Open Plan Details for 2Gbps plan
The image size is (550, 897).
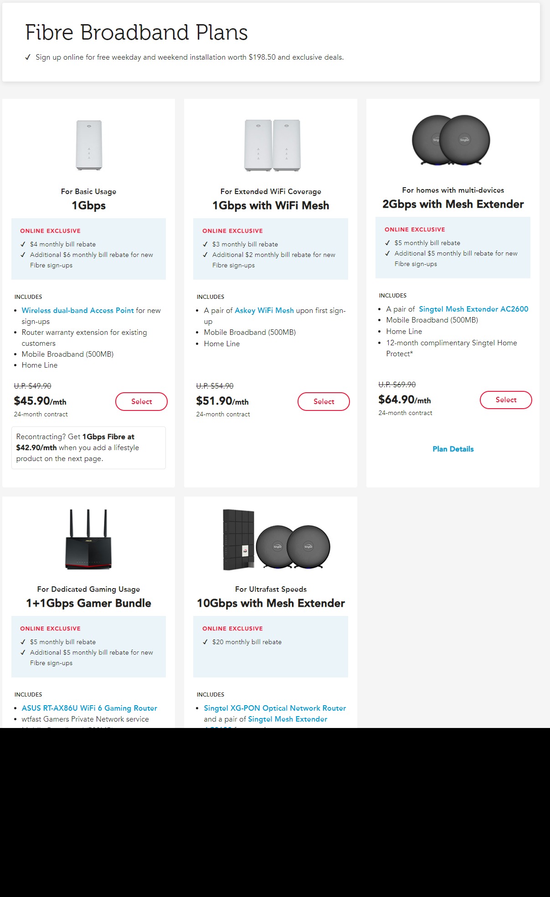pyautogui.click(x=453, y=449)
